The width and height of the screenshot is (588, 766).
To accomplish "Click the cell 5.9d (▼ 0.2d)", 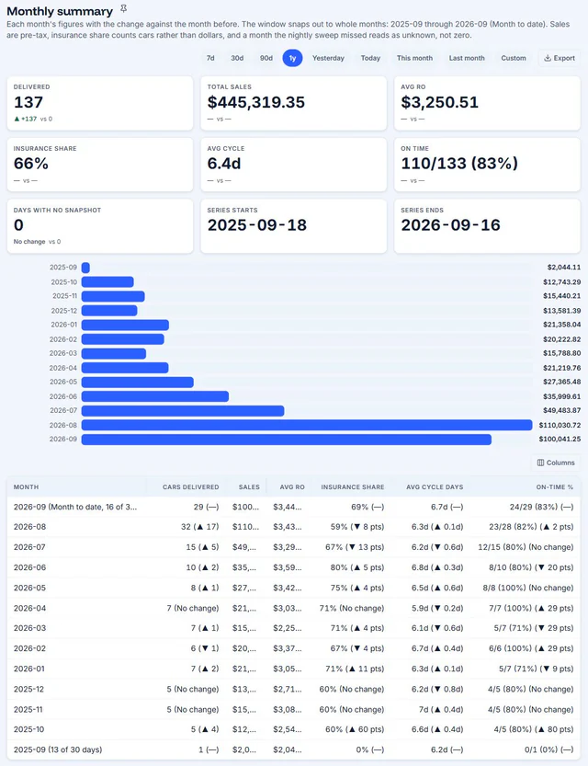I will coord(437,608).
